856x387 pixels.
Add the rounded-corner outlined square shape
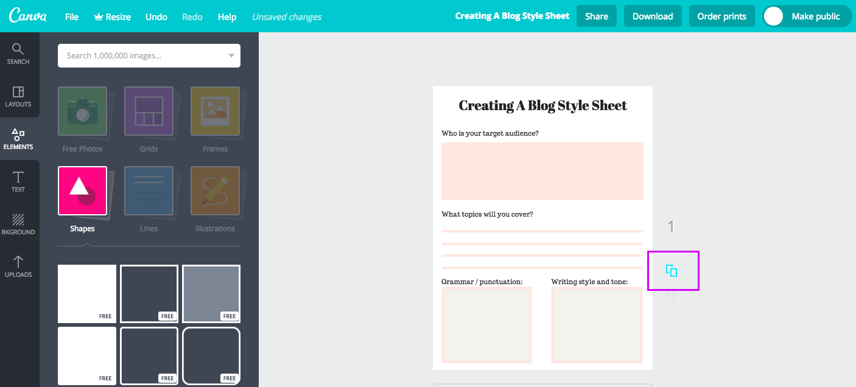click(x=211, y=355)
